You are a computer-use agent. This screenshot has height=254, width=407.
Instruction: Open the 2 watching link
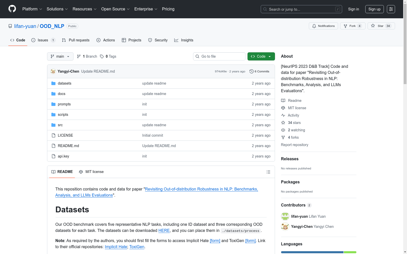tap(293, 130)
